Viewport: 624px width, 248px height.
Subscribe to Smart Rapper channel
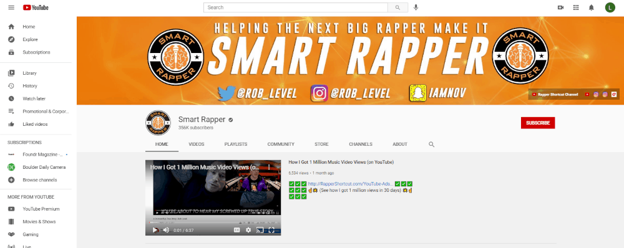click(538, 123)
